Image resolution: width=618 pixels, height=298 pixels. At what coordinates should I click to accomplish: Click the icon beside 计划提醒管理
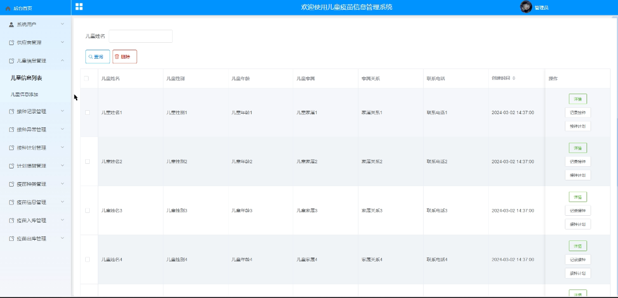pyautogui.click(x=11, y=166)
